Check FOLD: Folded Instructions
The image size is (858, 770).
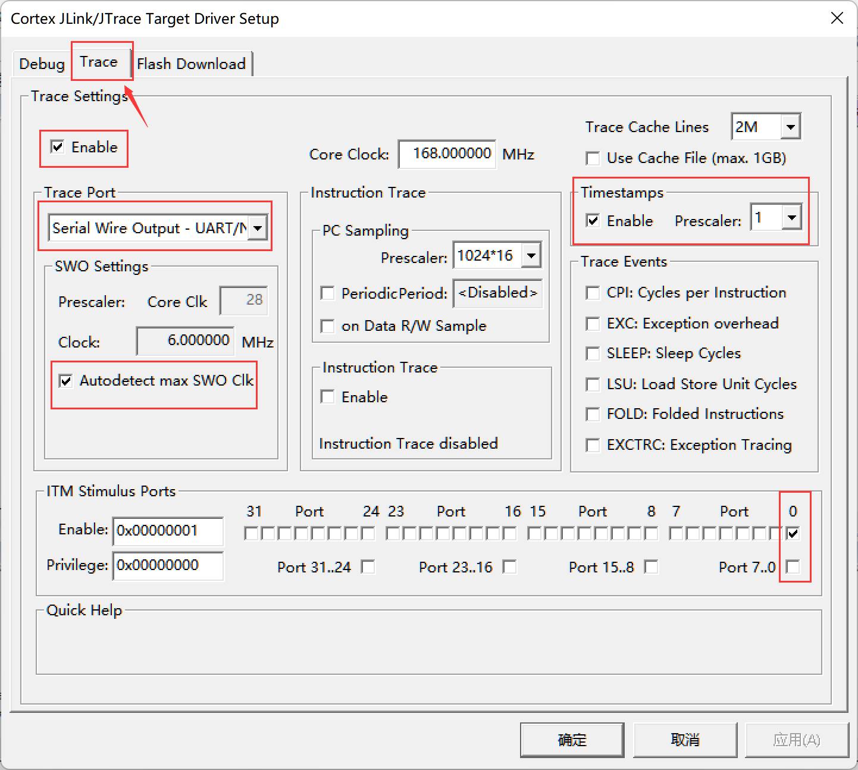click(593, 414)
